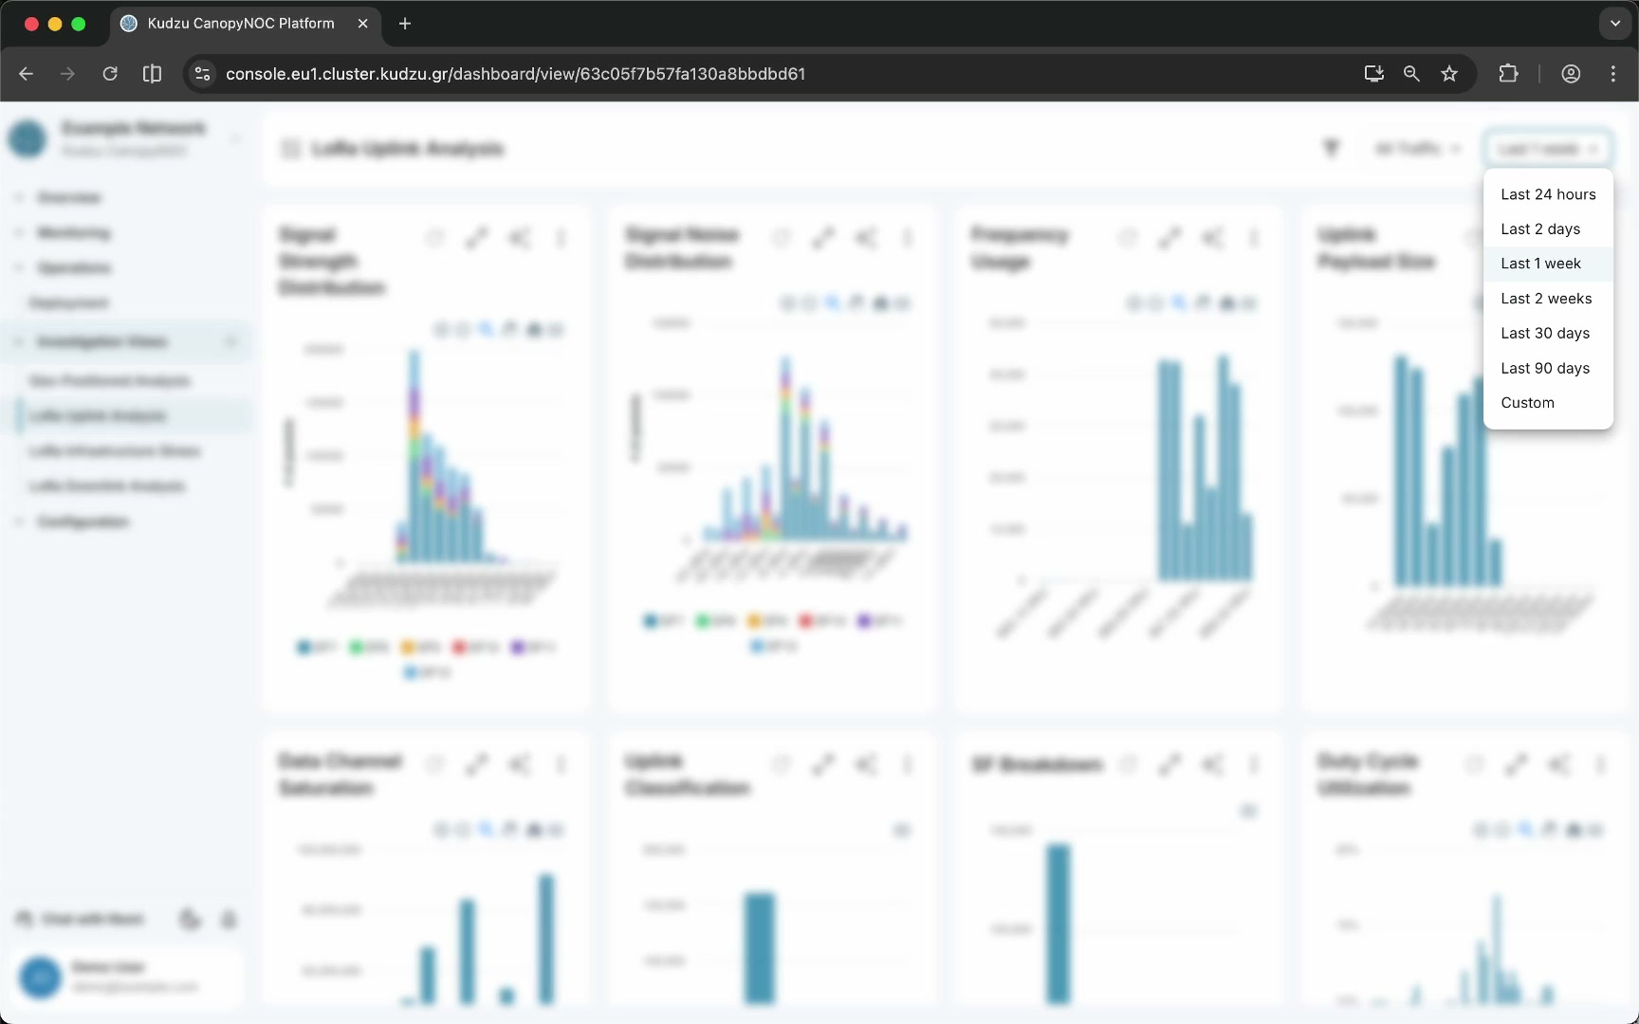Go back to previous page
The width and height of the screenshot is (1639, 1024).
click(27, 74)
